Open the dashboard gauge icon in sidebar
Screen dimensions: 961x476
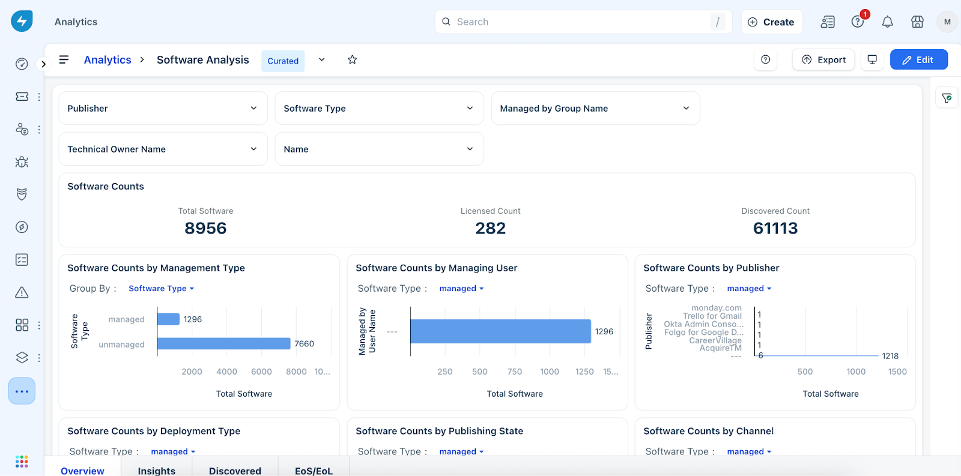click(x=22, y=64)
